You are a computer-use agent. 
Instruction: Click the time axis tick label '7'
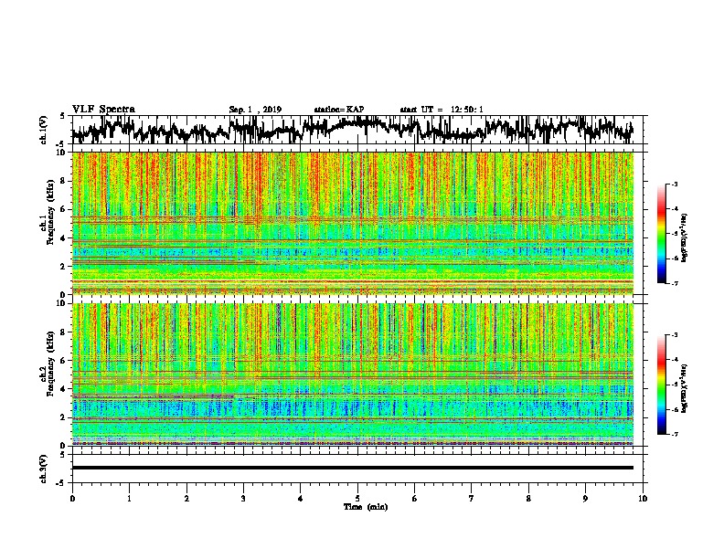point(472,499)
